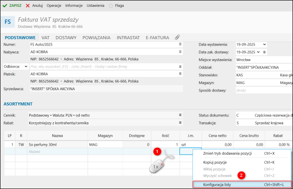Open the menu icon next to Data zak. dostawy
Viewport: 293px width, 189px height.
click(265, 52)
